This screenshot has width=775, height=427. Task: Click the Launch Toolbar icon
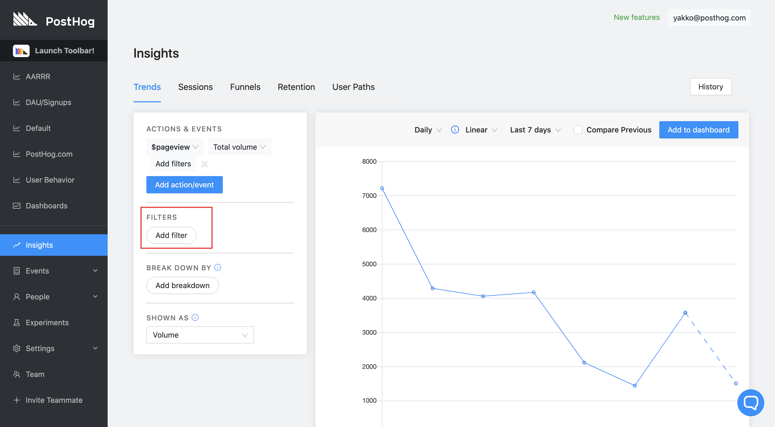21,51
